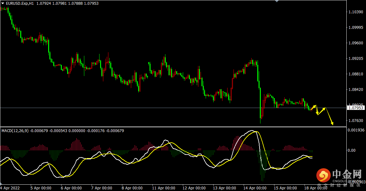Click the 4 Apr 2022 date label
Screen dimensions: 366x191
10,188
